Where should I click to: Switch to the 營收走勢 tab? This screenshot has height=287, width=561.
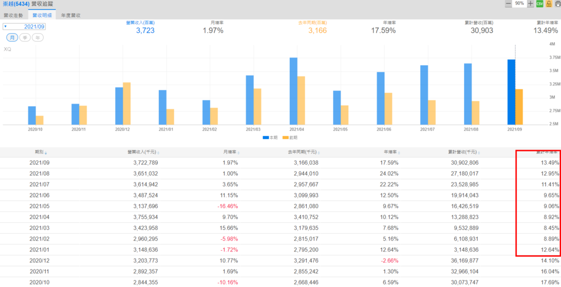click(x=13, y=15)
